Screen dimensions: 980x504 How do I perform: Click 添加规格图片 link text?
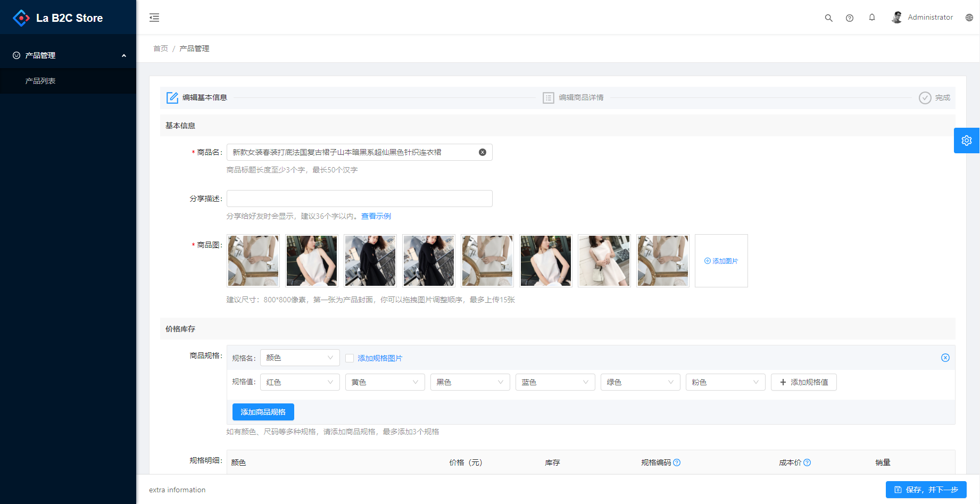(x=380, y=358)
